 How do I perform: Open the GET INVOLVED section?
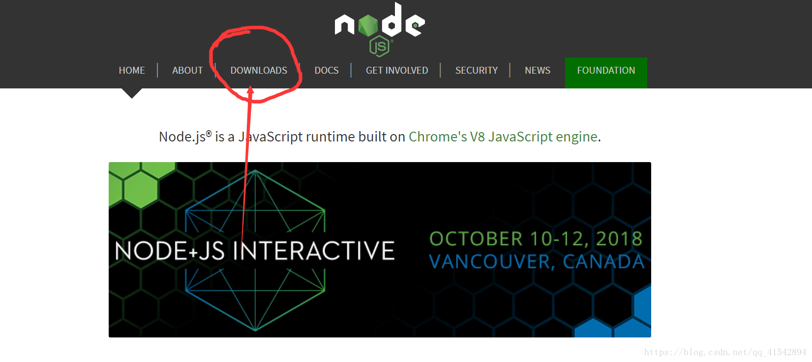pos(397,70)
